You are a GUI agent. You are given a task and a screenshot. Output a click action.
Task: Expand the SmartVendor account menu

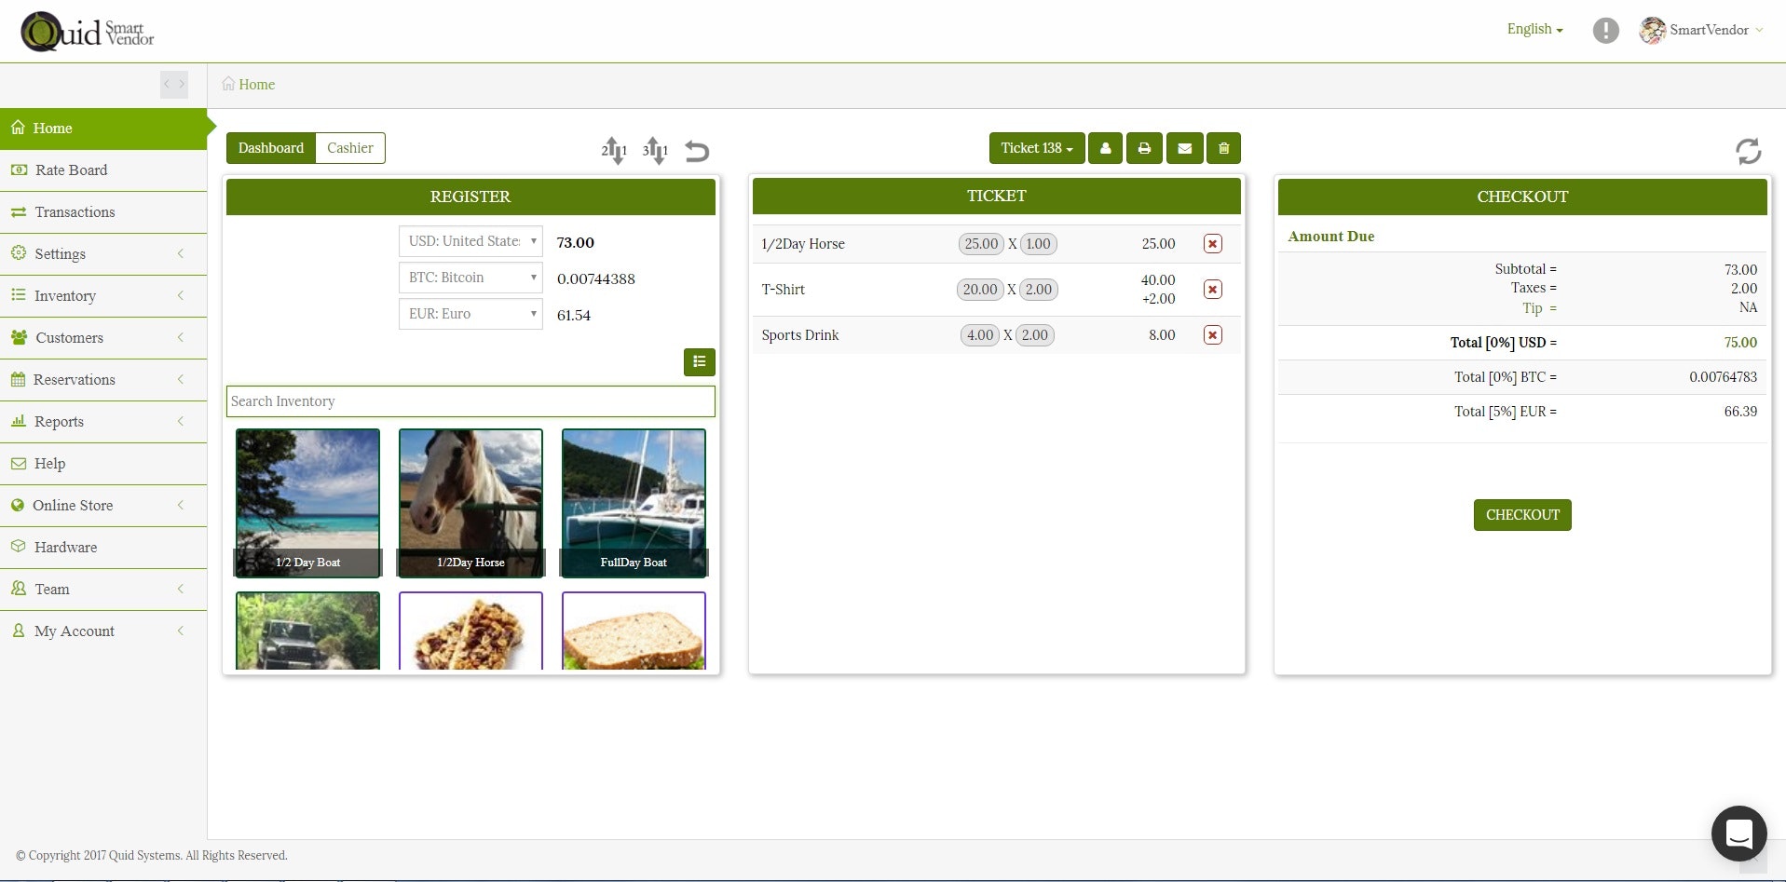point(1701,30)
